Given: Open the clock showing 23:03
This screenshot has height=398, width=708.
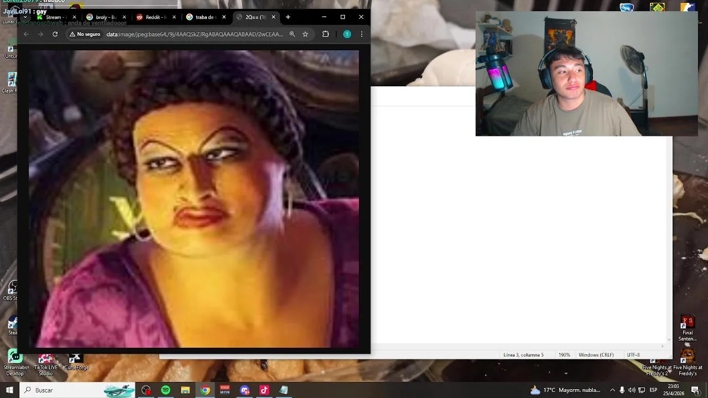Looking at the screenshot, I should (x=674, y=390).
